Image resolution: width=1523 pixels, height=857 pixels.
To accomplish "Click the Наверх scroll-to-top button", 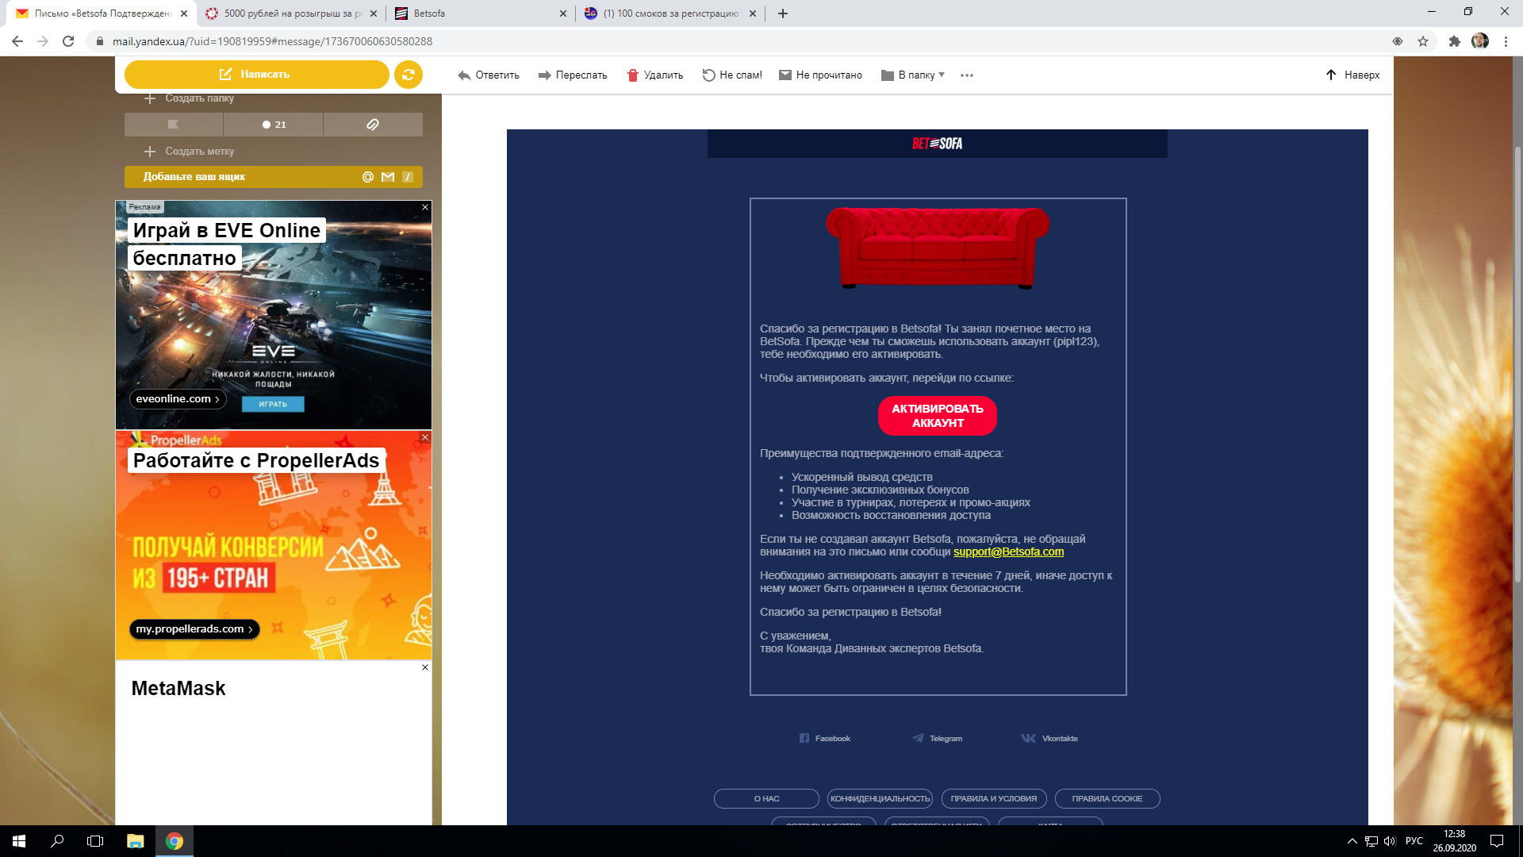I will click(x=1352, y=75).
